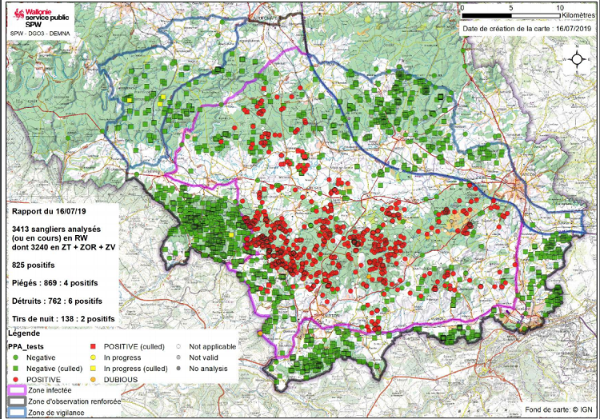
Task: Click the white Not applicable legend circle
Action: [180, 348]
